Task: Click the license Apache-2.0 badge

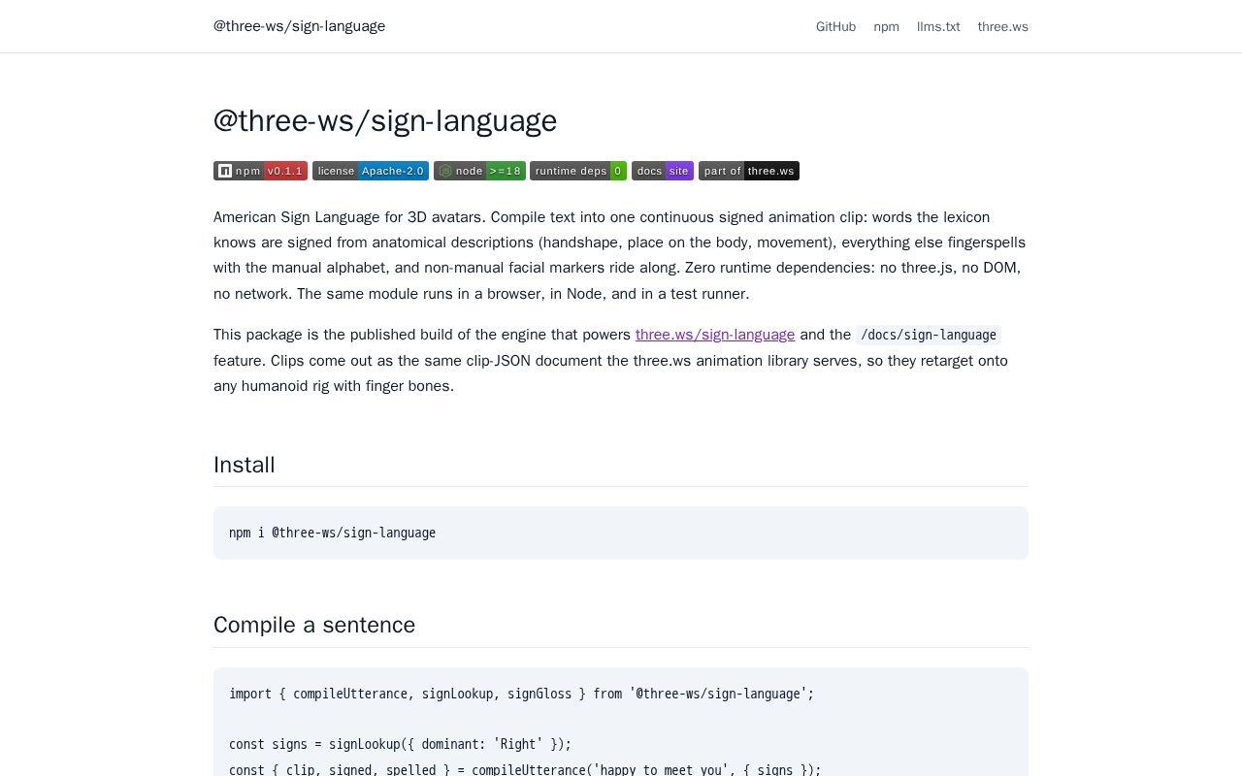Action: tap(371, 171)
